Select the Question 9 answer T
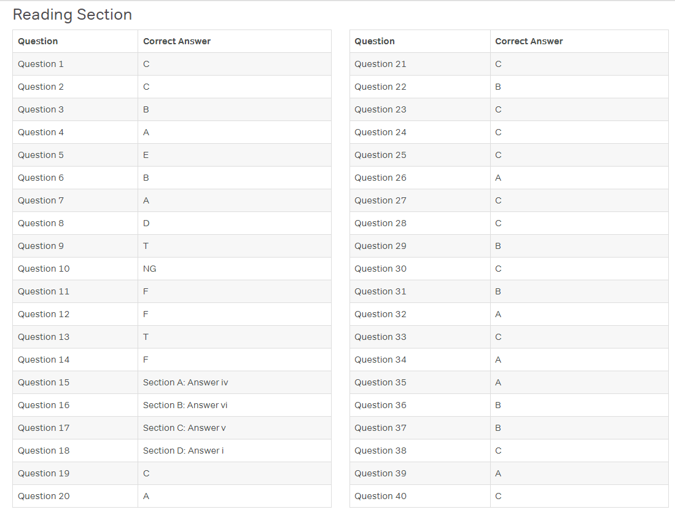 click(x=146, y=246)
